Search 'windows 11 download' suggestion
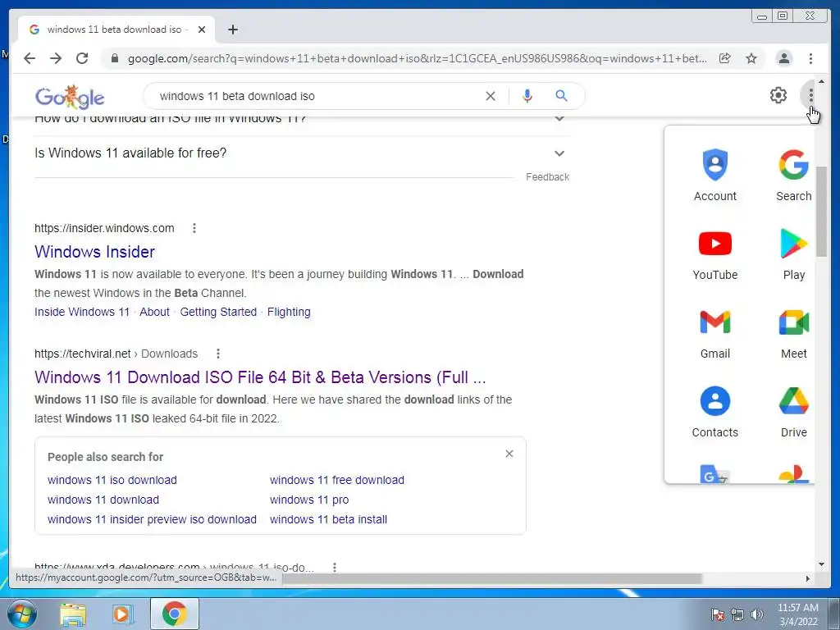840x630 pixels. pos(103,500)
